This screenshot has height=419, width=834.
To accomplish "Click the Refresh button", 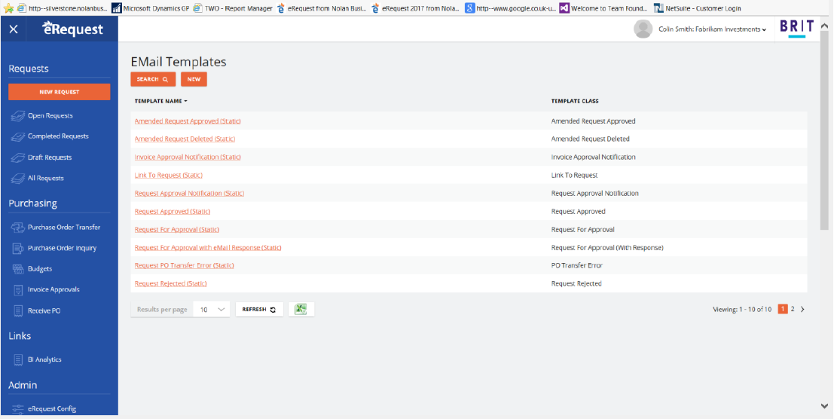I will [x=259, y=309].
